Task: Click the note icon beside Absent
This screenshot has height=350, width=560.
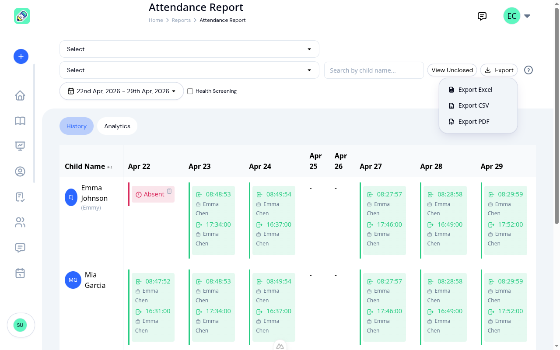Action: click(x=169, y=191)
